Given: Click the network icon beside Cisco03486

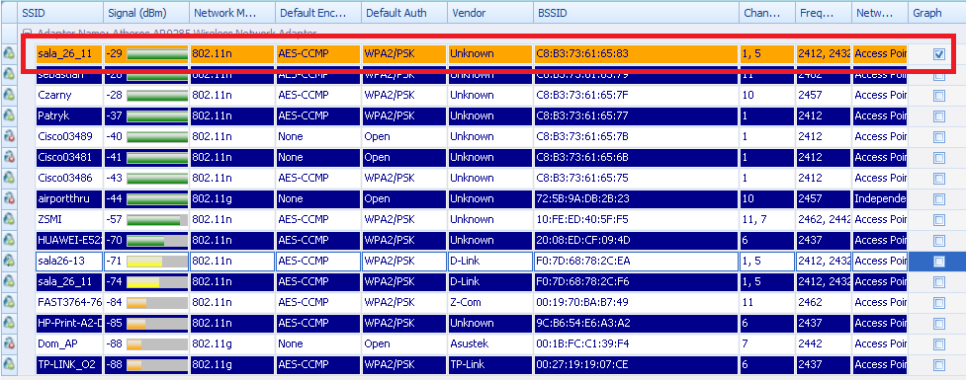Looking at the screenshot, I should (x=9, y=178).
